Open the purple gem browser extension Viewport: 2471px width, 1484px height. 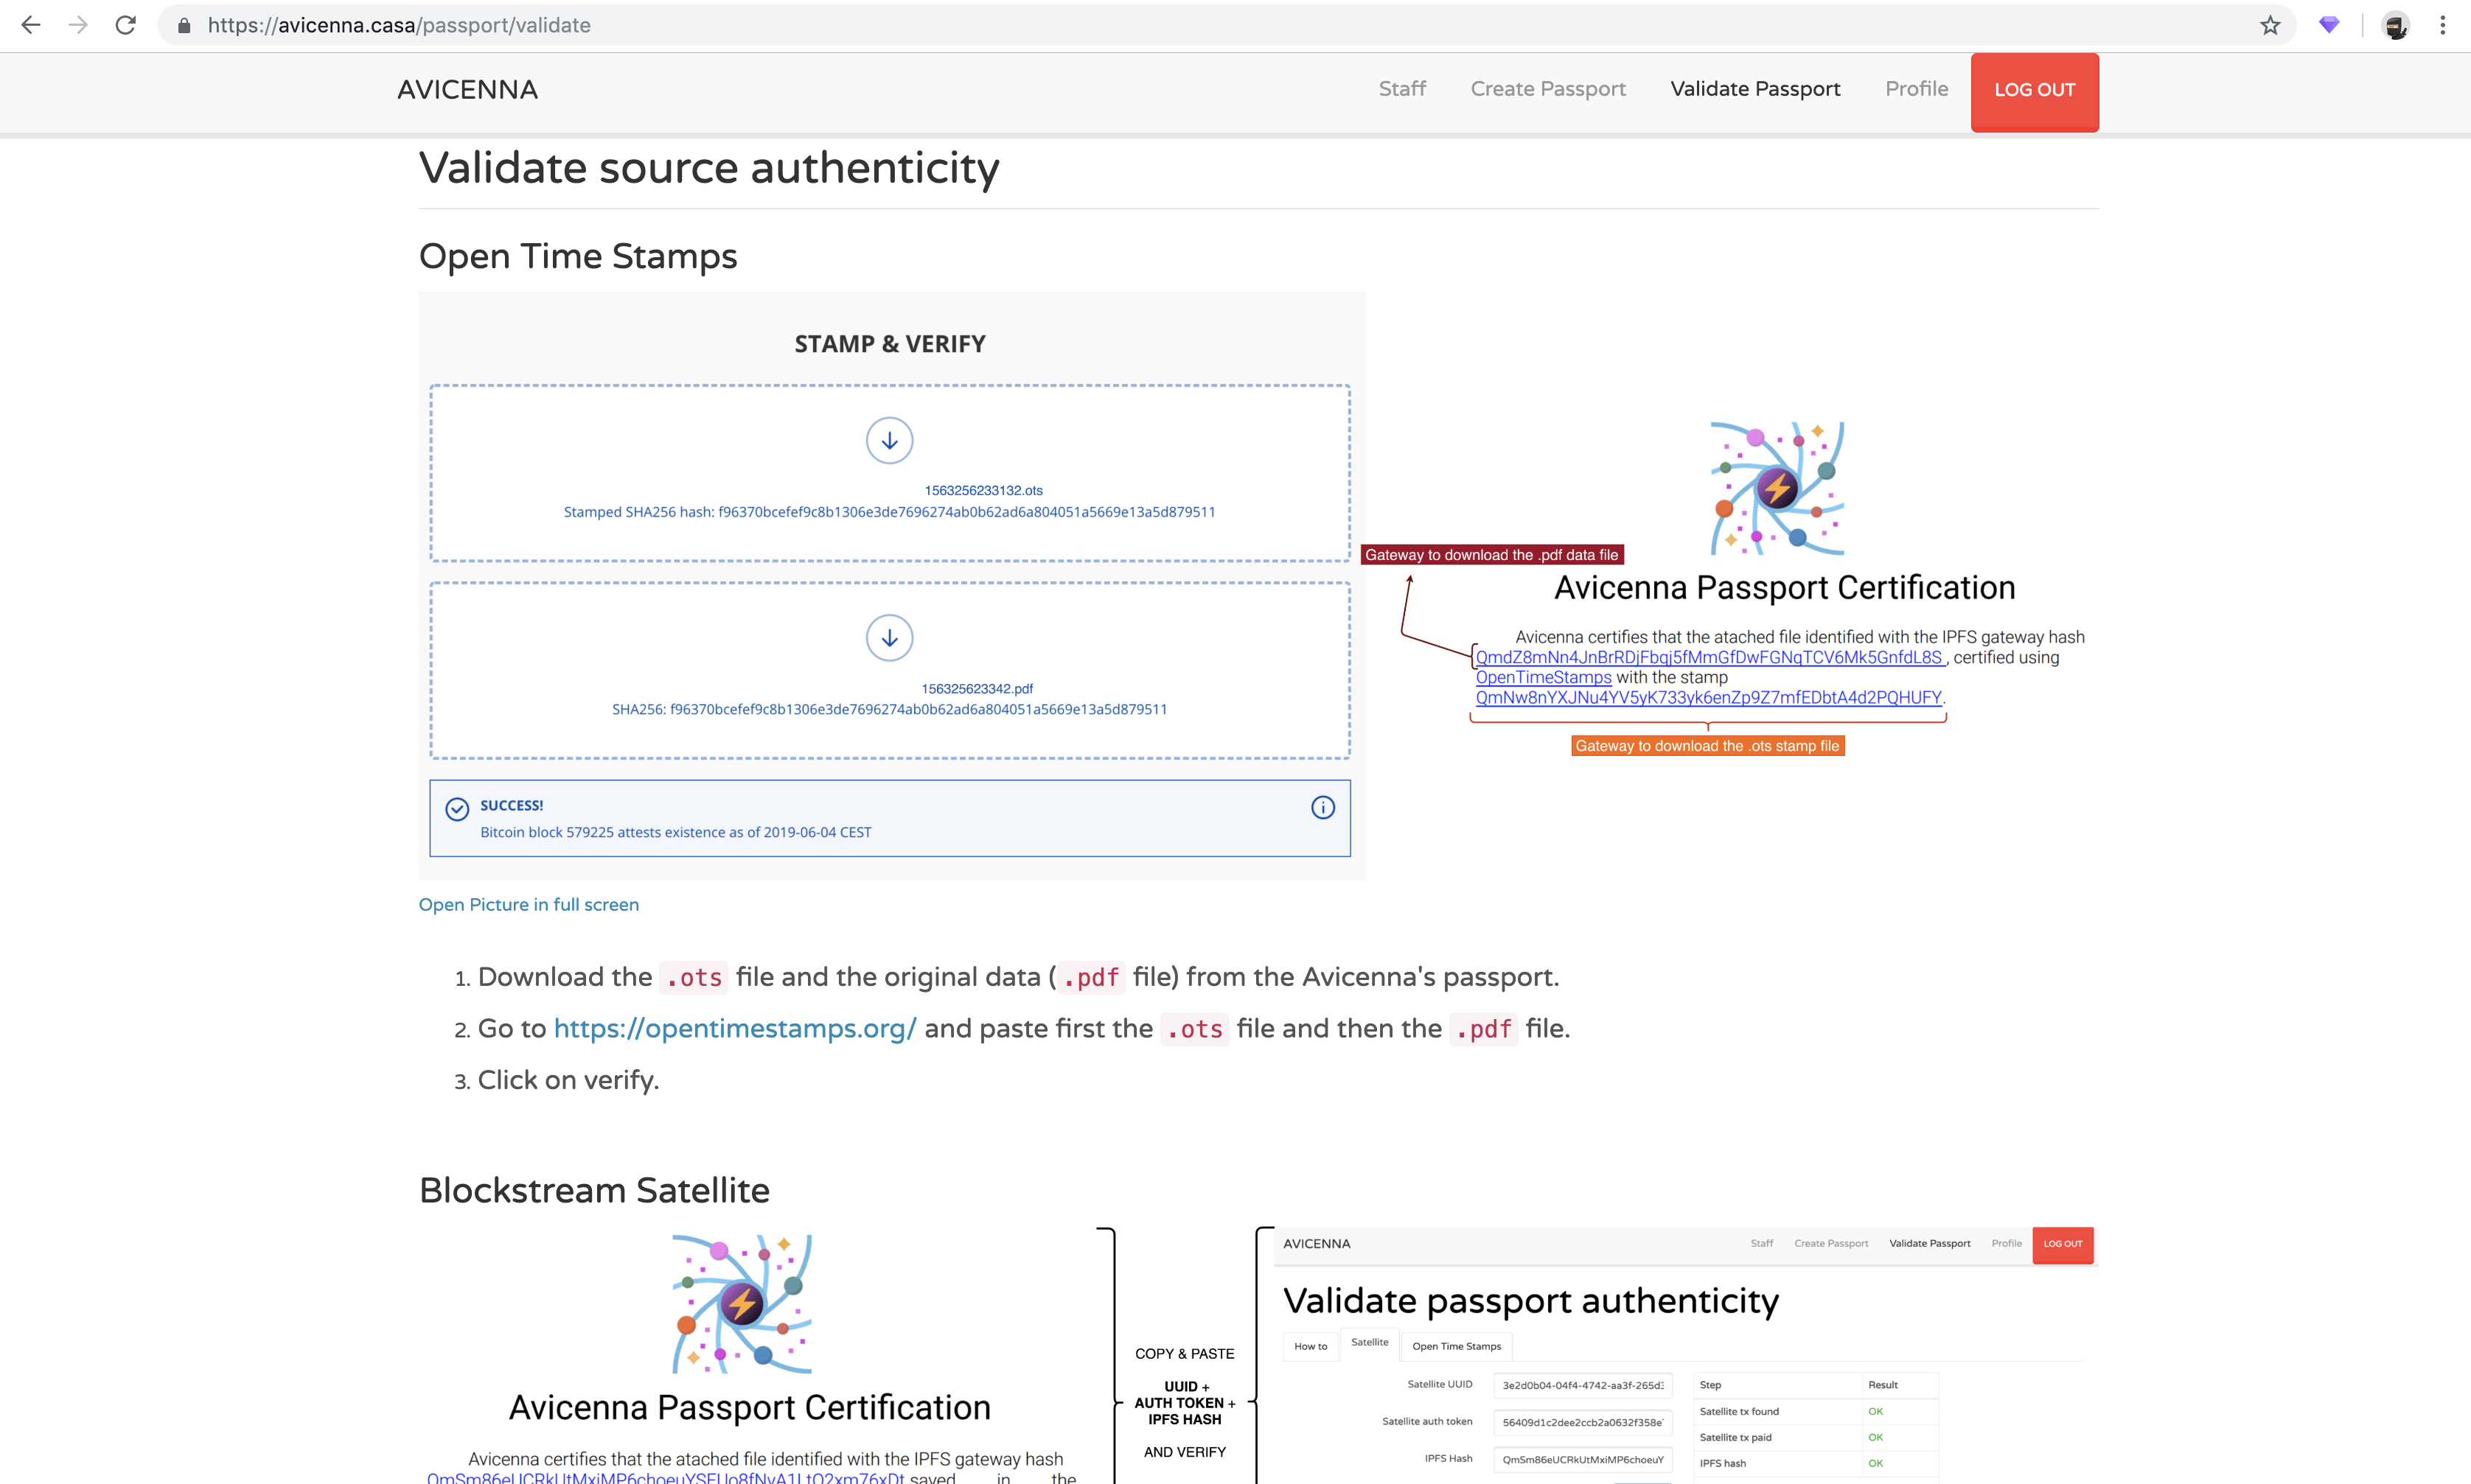tap(2329, 25)
